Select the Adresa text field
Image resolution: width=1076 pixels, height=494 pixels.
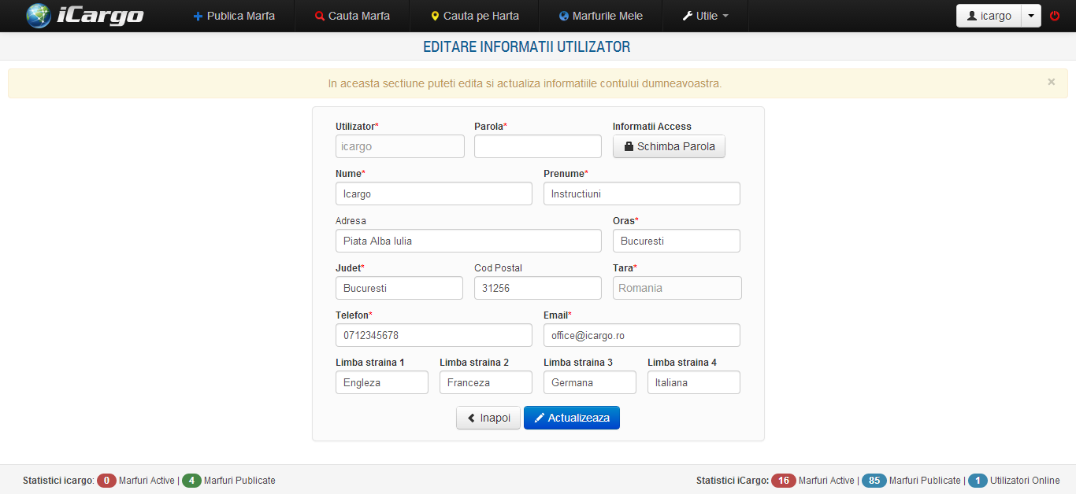(x=468, y=241)
